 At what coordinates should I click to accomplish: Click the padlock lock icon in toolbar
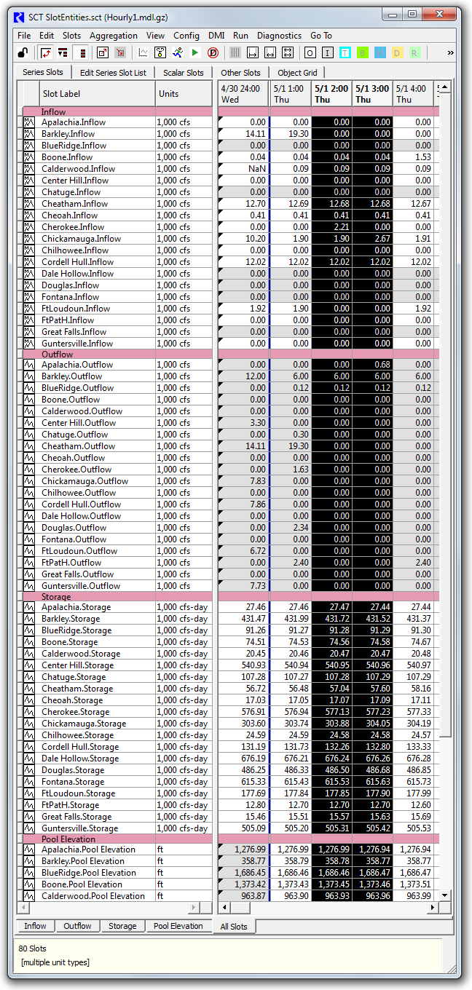tap(24, 52)
